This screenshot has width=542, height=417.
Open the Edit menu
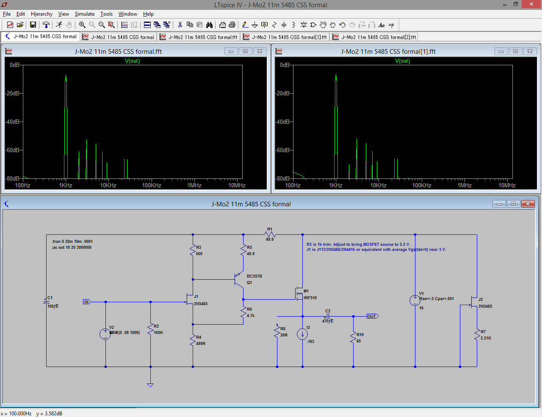pos(21,14)
